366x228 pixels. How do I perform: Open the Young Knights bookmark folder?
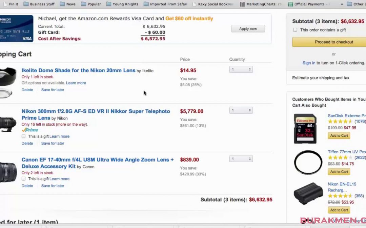[122, 4]
